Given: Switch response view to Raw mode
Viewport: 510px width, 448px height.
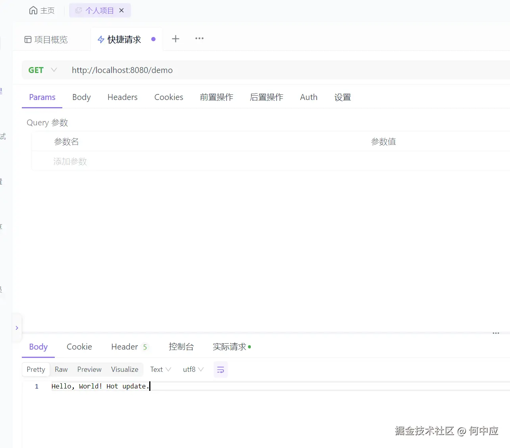Looking at the screenshot, I should click(x=61, y=369).
